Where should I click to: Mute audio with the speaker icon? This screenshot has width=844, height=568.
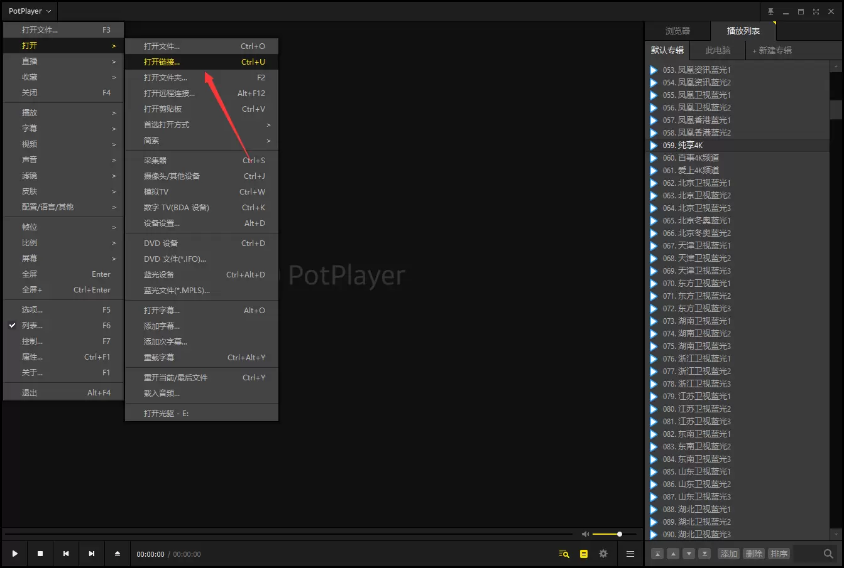click(x=586, y=534)
